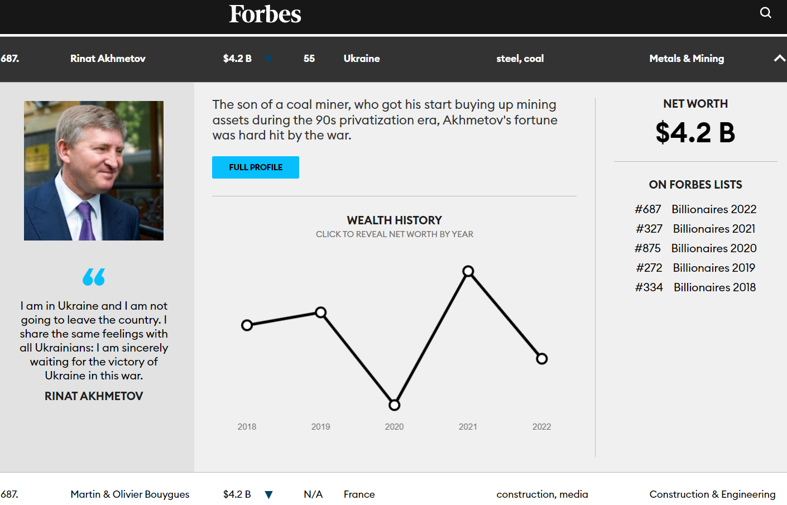The image size is (787, 505).
Task: Click the down arrow beside Akhmetov's $4.2 B
Action: 268,59
